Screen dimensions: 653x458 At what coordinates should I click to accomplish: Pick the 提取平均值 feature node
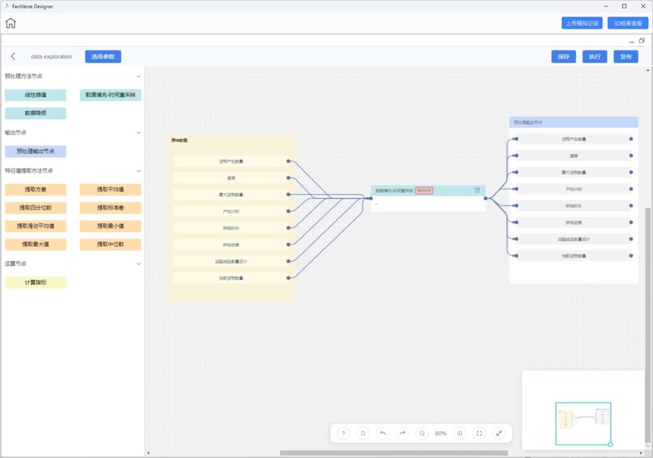110,189
